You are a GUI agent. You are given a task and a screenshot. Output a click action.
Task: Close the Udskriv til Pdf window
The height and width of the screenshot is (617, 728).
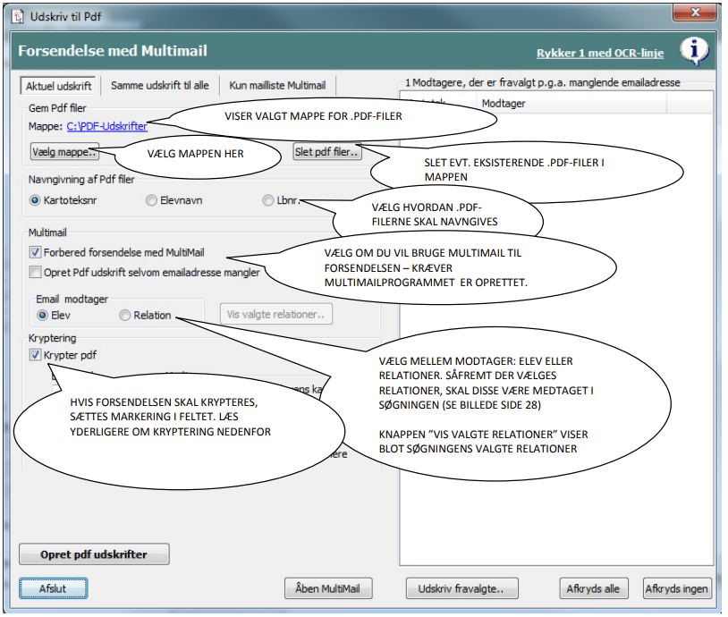click(695, 13)
